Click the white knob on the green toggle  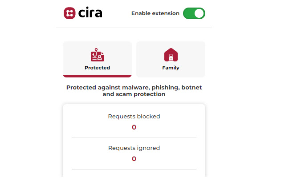[199, 13]
